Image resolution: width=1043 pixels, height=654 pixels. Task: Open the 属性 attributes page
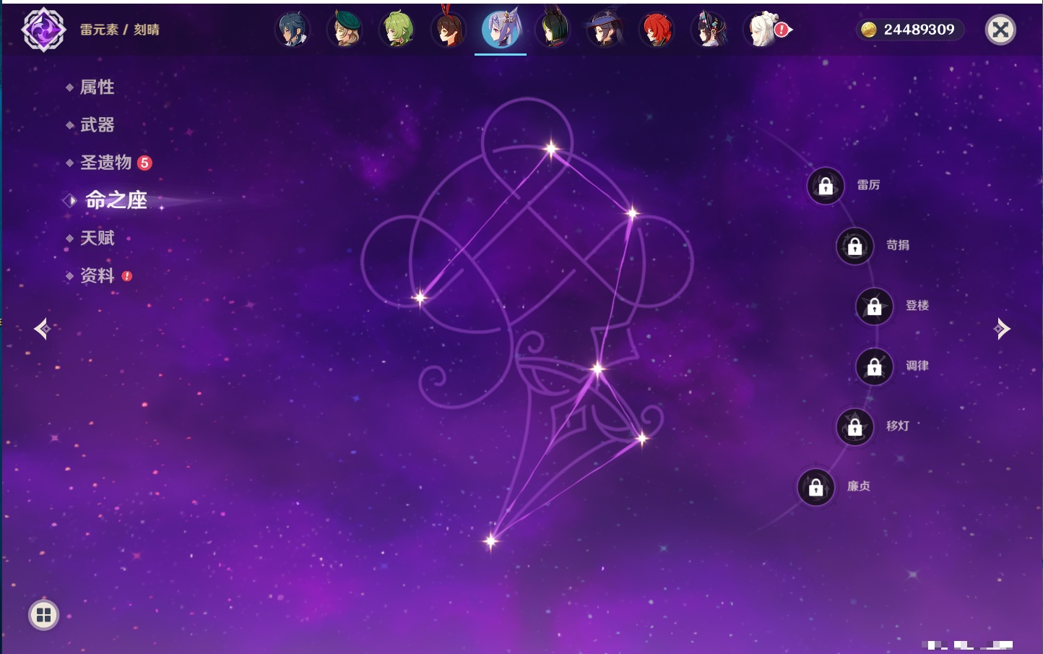(97, 87)
